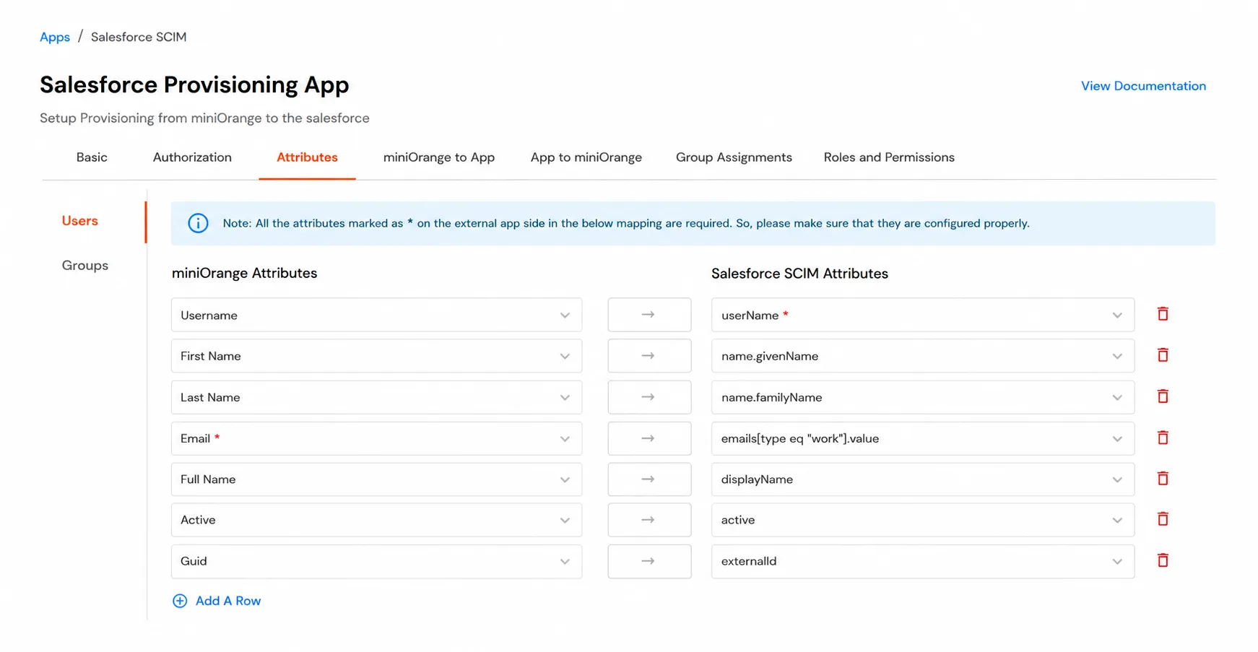Viewport: 1258px width, 652px height.
Task: Delete the userName mapping row
Action: (x=1163, y=314)
